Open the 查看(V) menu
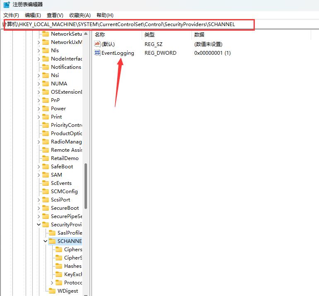The height and width of the screenshot is (296, 319). 55,15
